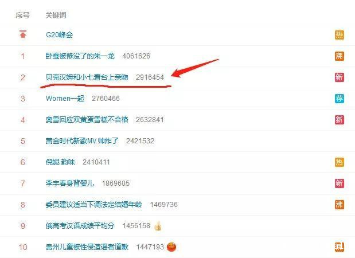Screen dimensions: 355x258
Task: Open 贵州儿童被性侵造谣者道歉 topic
Action: click(x=87, y=247)
